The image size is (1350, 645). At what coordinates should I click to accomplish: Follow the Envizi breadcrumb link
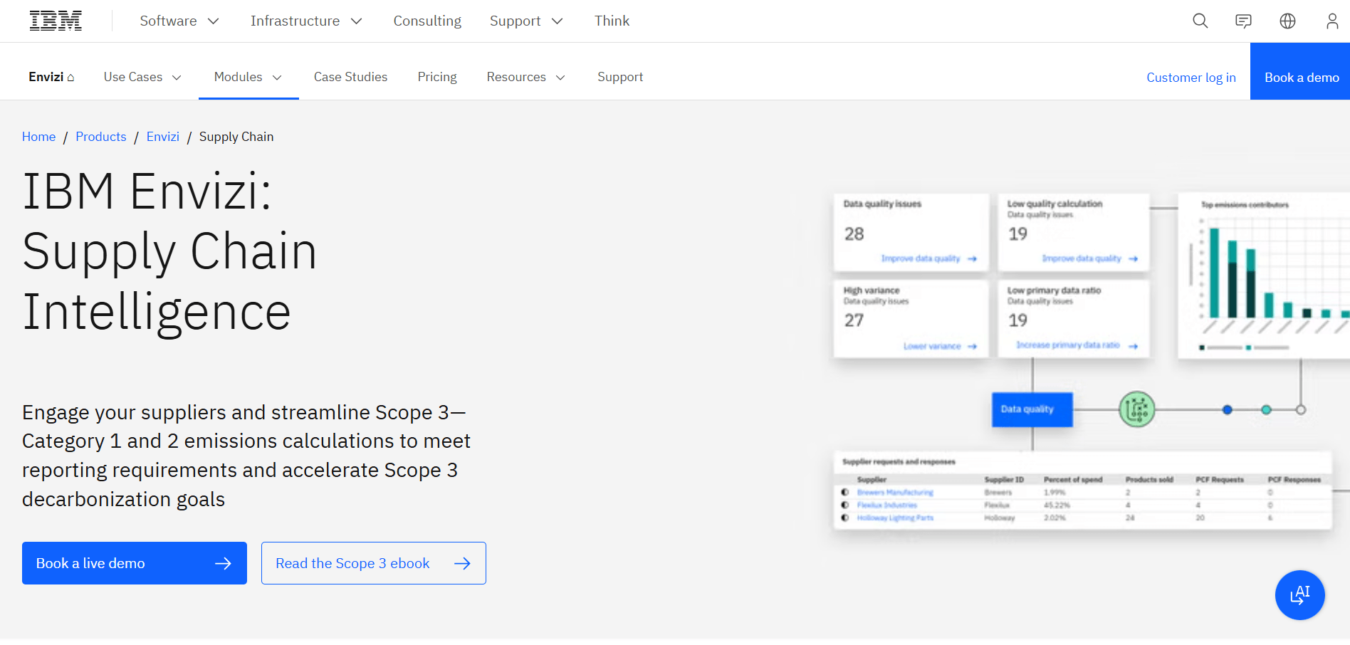163,137
